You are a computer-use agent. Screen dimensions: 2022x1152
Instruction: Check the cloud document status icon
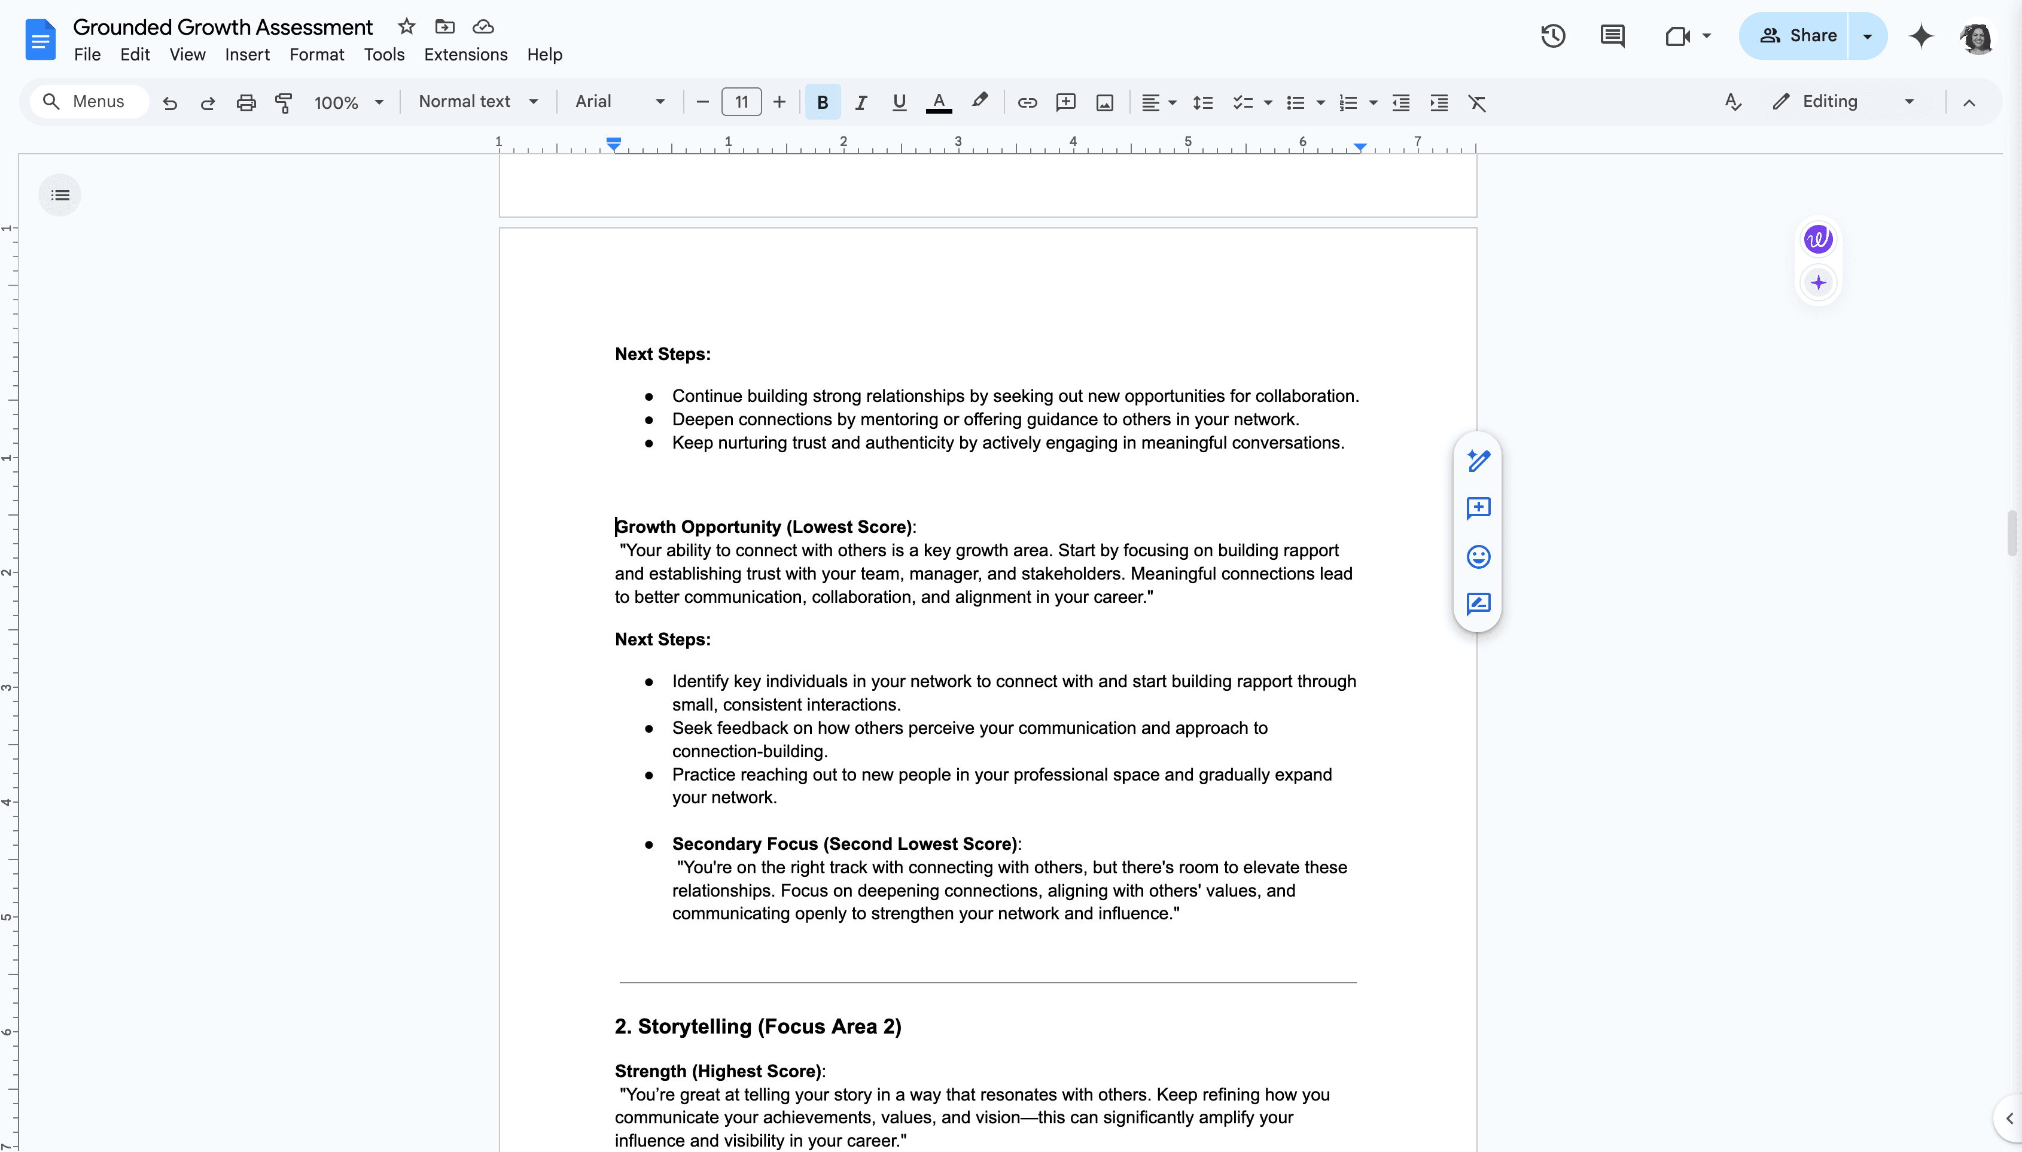click(x=483, y=26)
